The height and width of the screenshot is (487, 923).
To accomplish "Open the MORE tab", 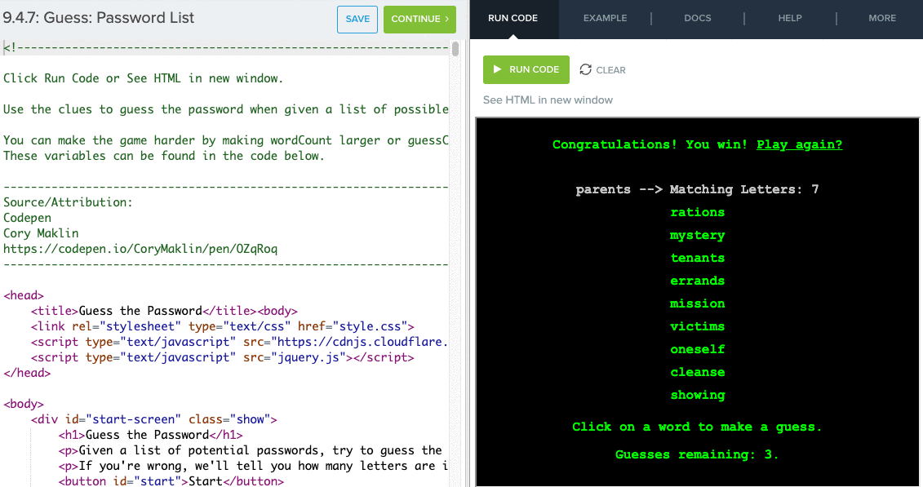I will pos(882,18).
